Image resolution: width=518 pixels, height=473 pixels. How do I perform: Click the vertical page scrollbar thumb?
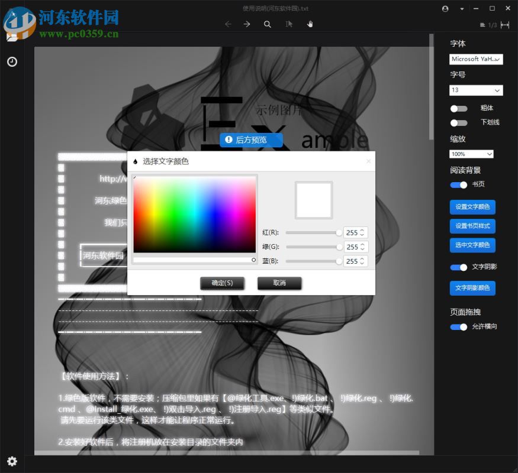tap(431, 87)
